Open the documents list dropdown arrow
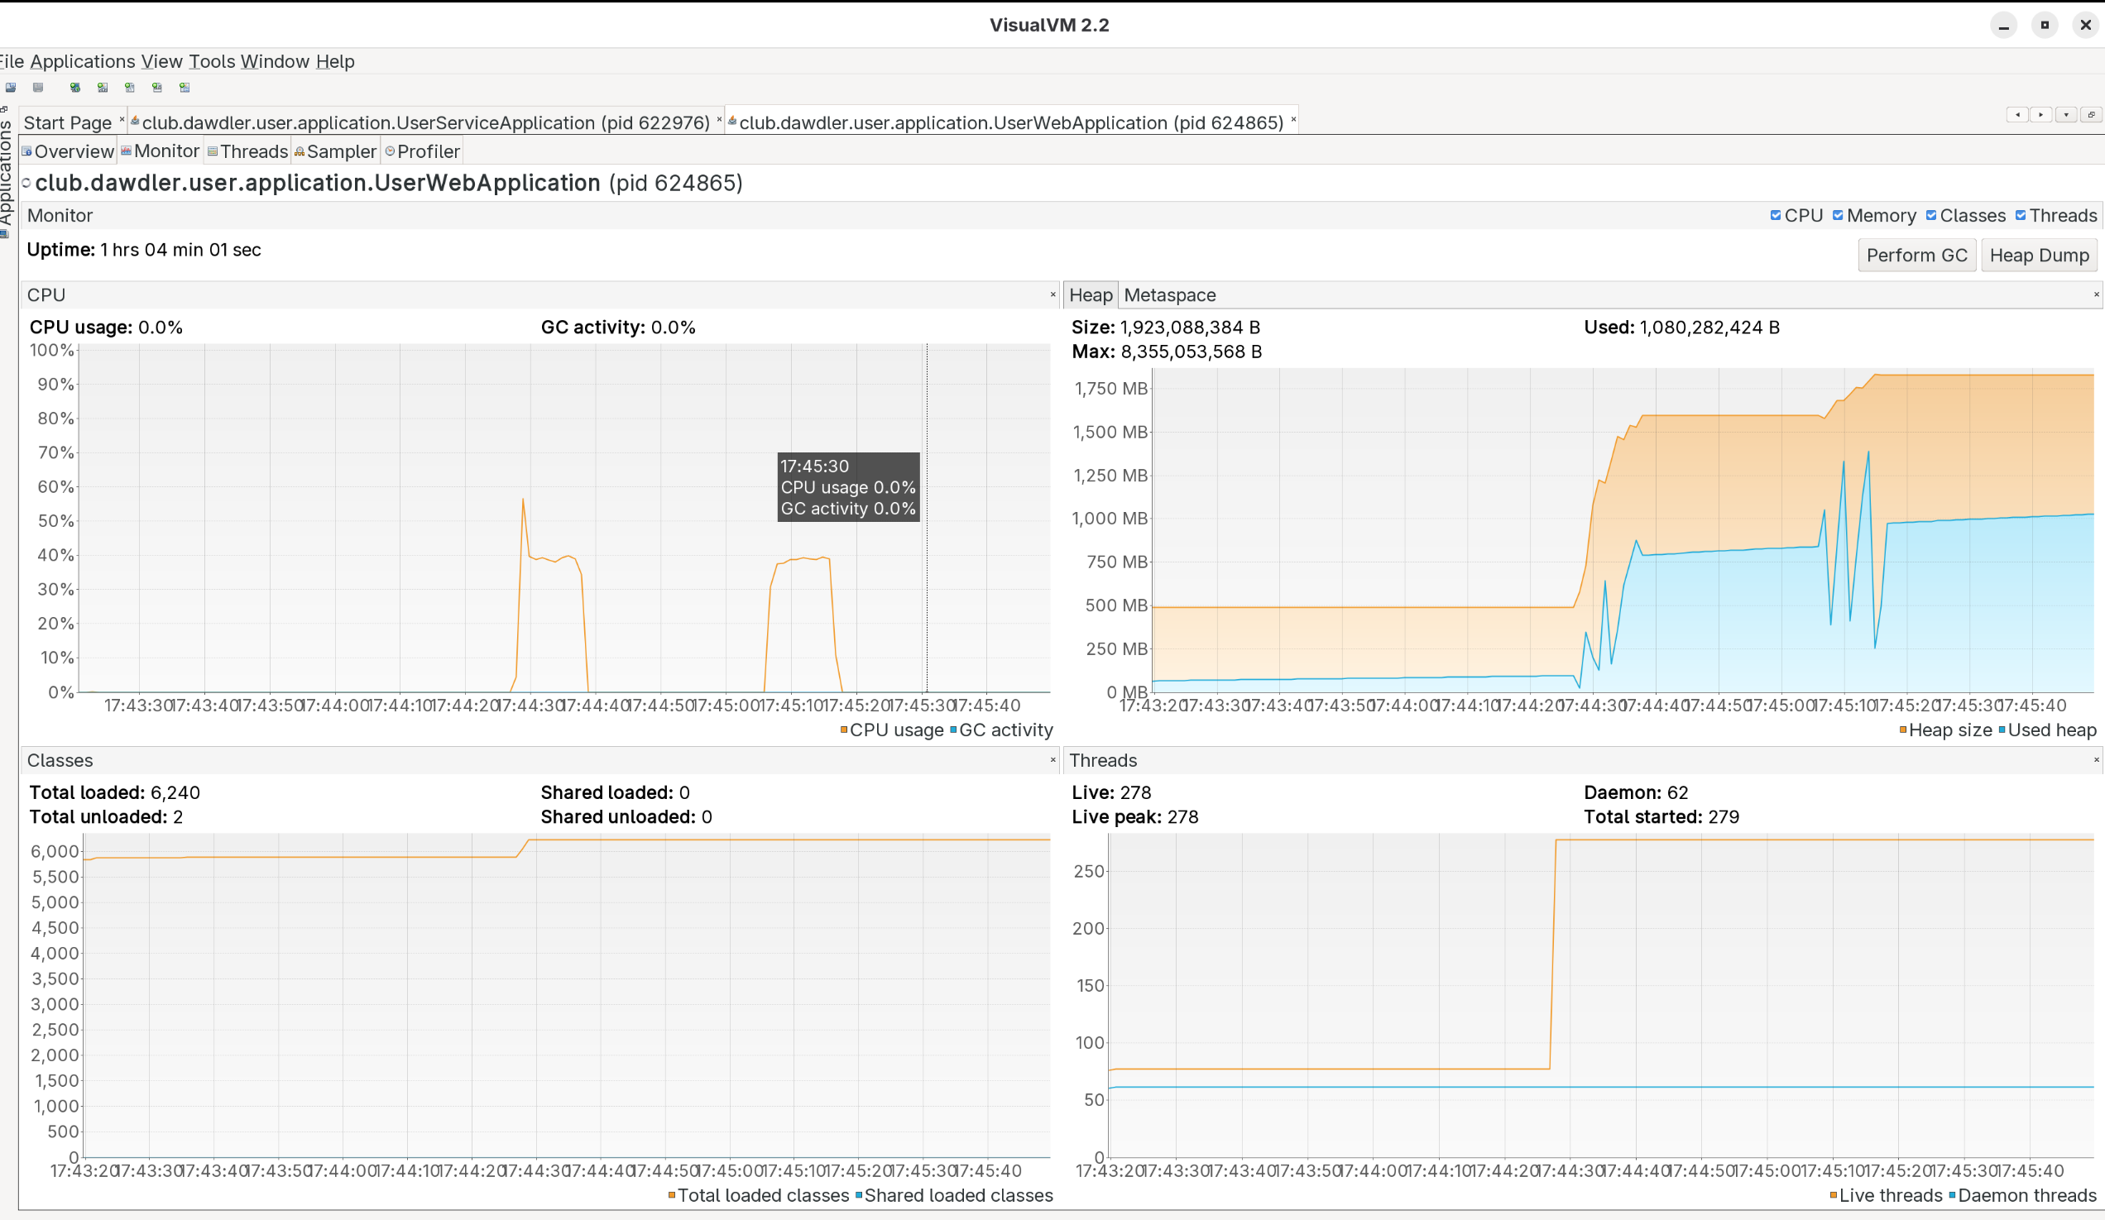Screen dimensions: 2105x1220 coord(2066,114)
